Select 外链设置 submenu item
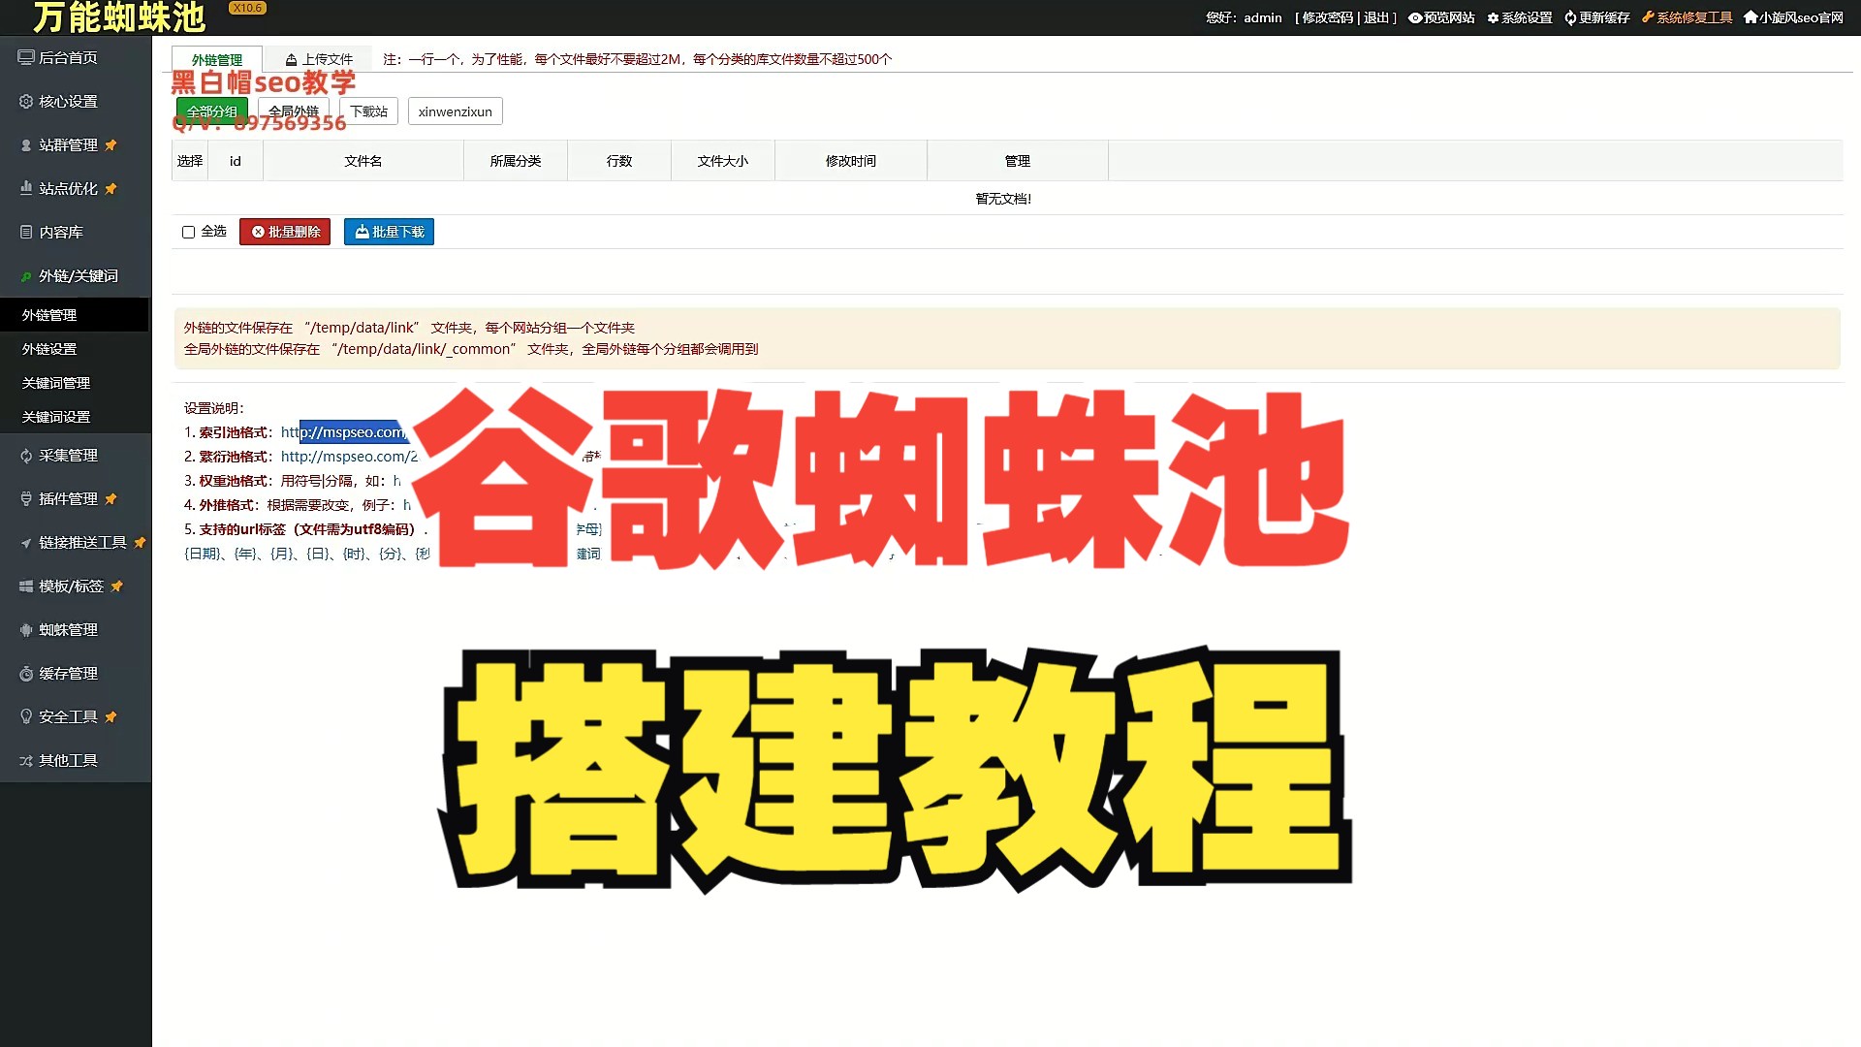Image resolution: width=1861 pixels, height=1047 pixels. tap(75, 349)
